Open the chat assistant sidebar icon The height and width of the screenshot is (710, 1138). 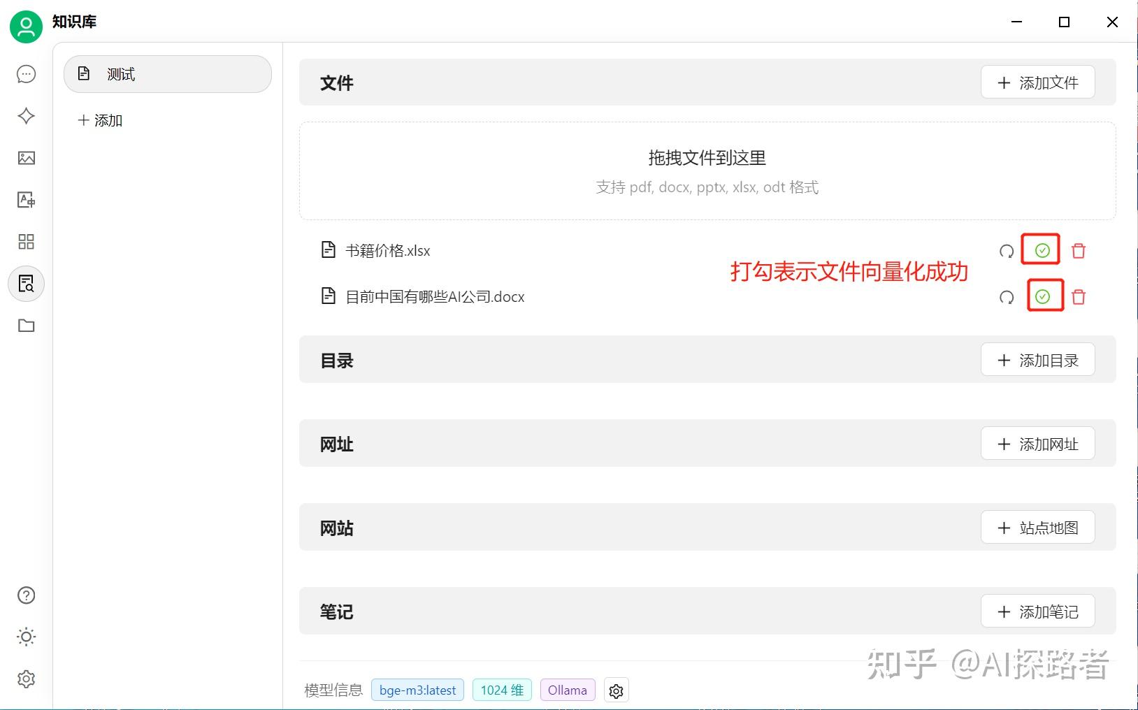(x=27, y=74)
